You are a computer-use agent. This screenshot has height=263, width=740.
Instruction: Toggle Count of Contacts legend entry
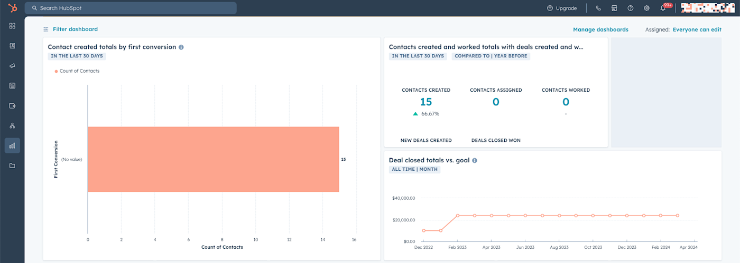tap(77, 71)
